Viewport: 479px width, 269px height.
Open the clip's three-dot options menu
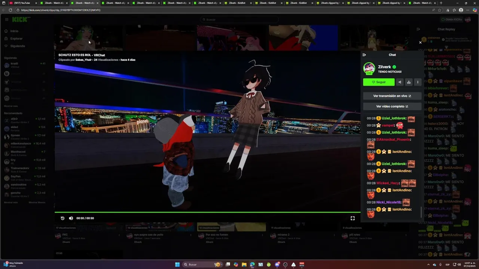coord(418,82)
